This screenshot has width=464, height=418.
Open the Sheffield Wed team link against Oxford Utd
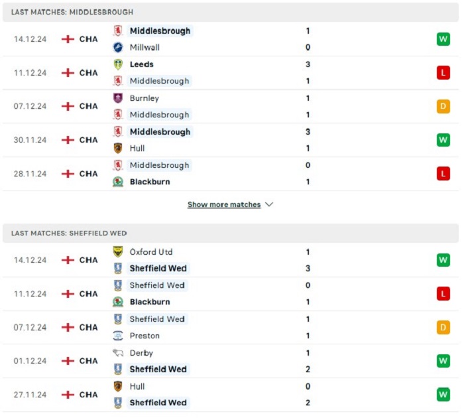(158, 269)
